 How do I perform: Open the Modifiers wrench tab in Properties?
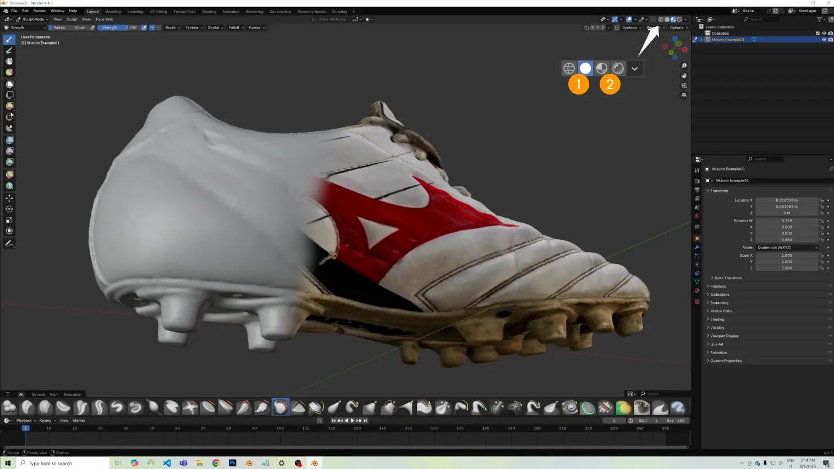[697, 247]
